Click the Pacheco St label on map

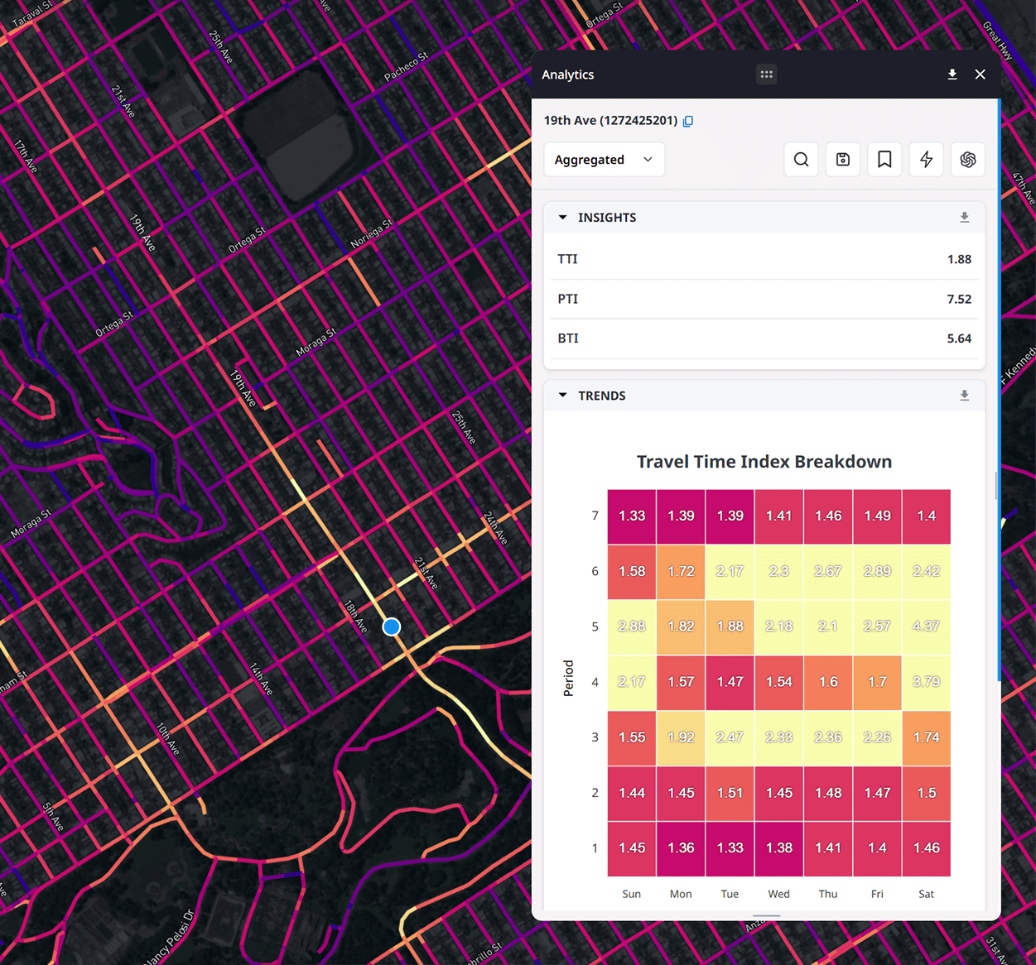click(407, 66)
